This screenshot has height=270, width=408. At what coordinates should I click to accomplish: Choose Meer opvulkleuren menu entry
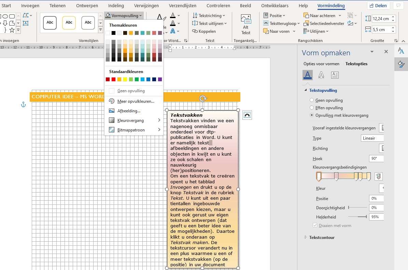[x=135, y=101]
